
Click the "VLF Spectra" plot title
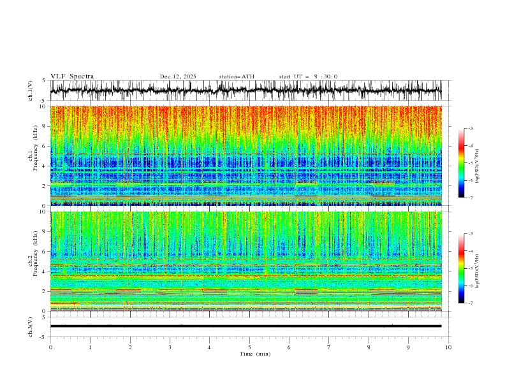pos(72,76)
